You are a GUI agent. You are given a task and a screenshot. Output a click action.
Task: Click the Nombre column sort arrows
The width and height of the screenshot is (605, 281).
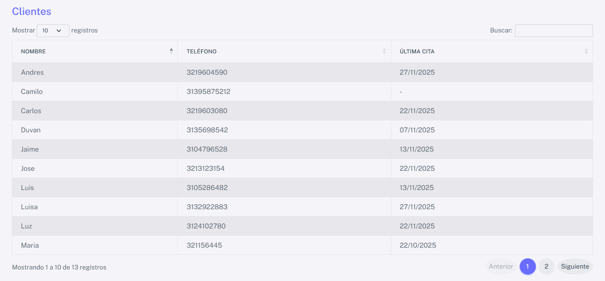click(x=171, y=51)
